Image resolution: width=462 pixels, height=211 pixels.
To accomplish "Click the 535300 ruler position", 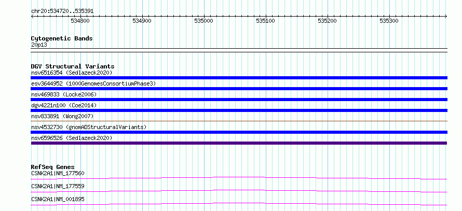I will (x=389, y=21).
